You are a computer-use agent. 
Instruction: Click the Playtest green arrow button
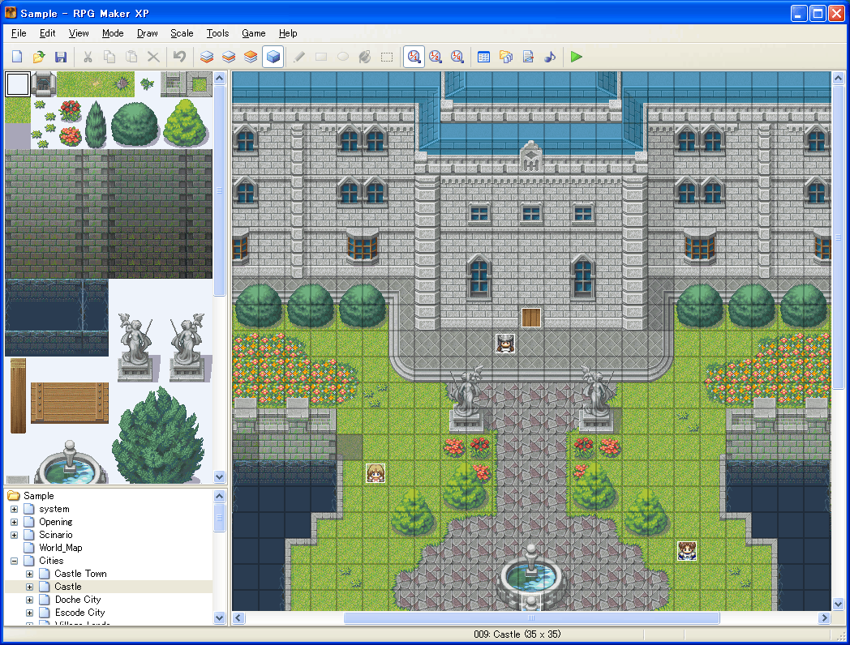click(x=576, y=57)
